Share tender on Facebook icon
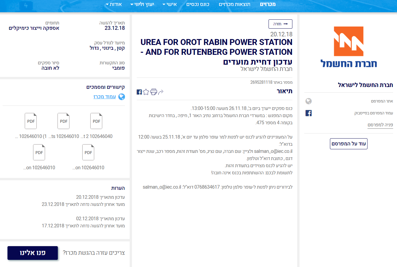Viewport: 397px width, 267px height. point(139,92)
